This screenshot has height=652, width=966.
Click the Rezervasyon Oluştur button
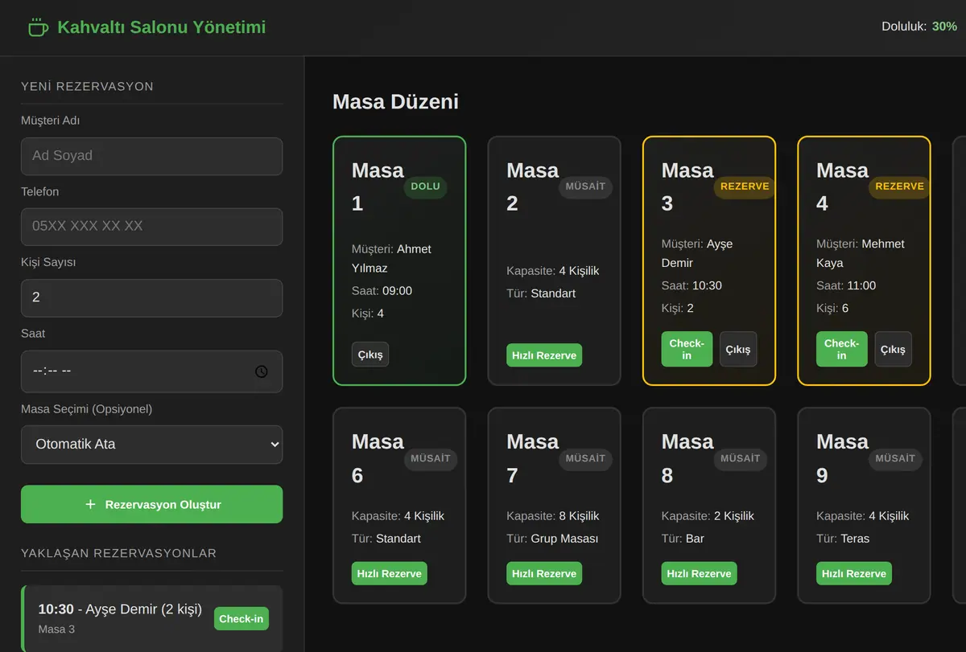[x=151, y=504]
